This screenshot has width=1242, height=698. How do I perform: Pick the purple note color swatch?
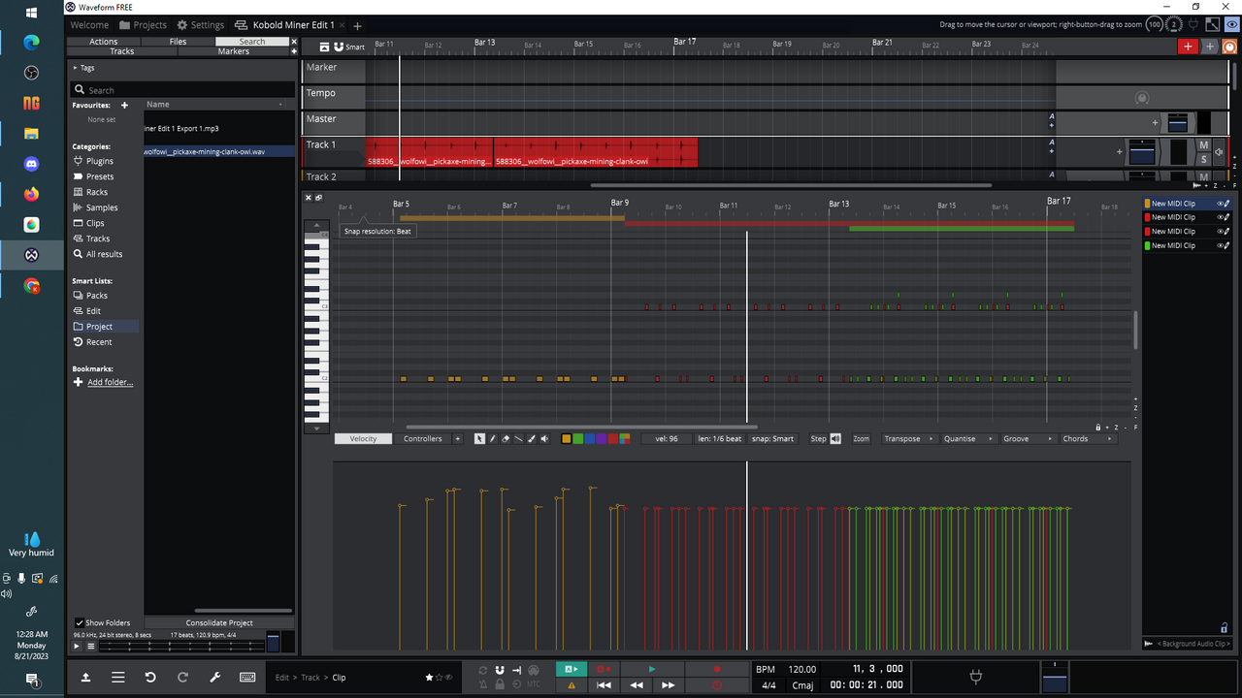602,439
